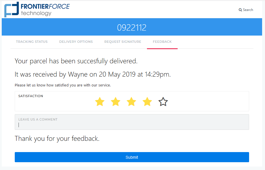Focus the Leave Us A Comment field

point(132,125)
